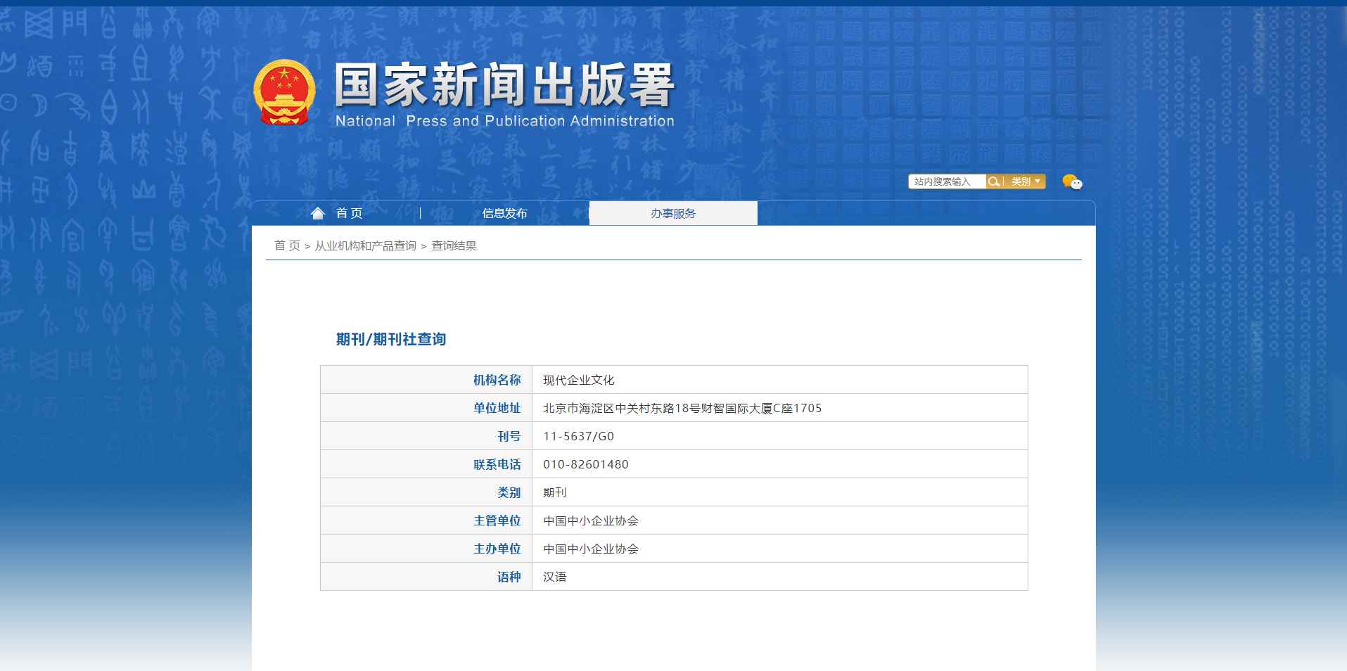The width and height of the screenshot is (1347, 671).
Task: Select the 汉语 language value cell
Action: pos(555,577)
